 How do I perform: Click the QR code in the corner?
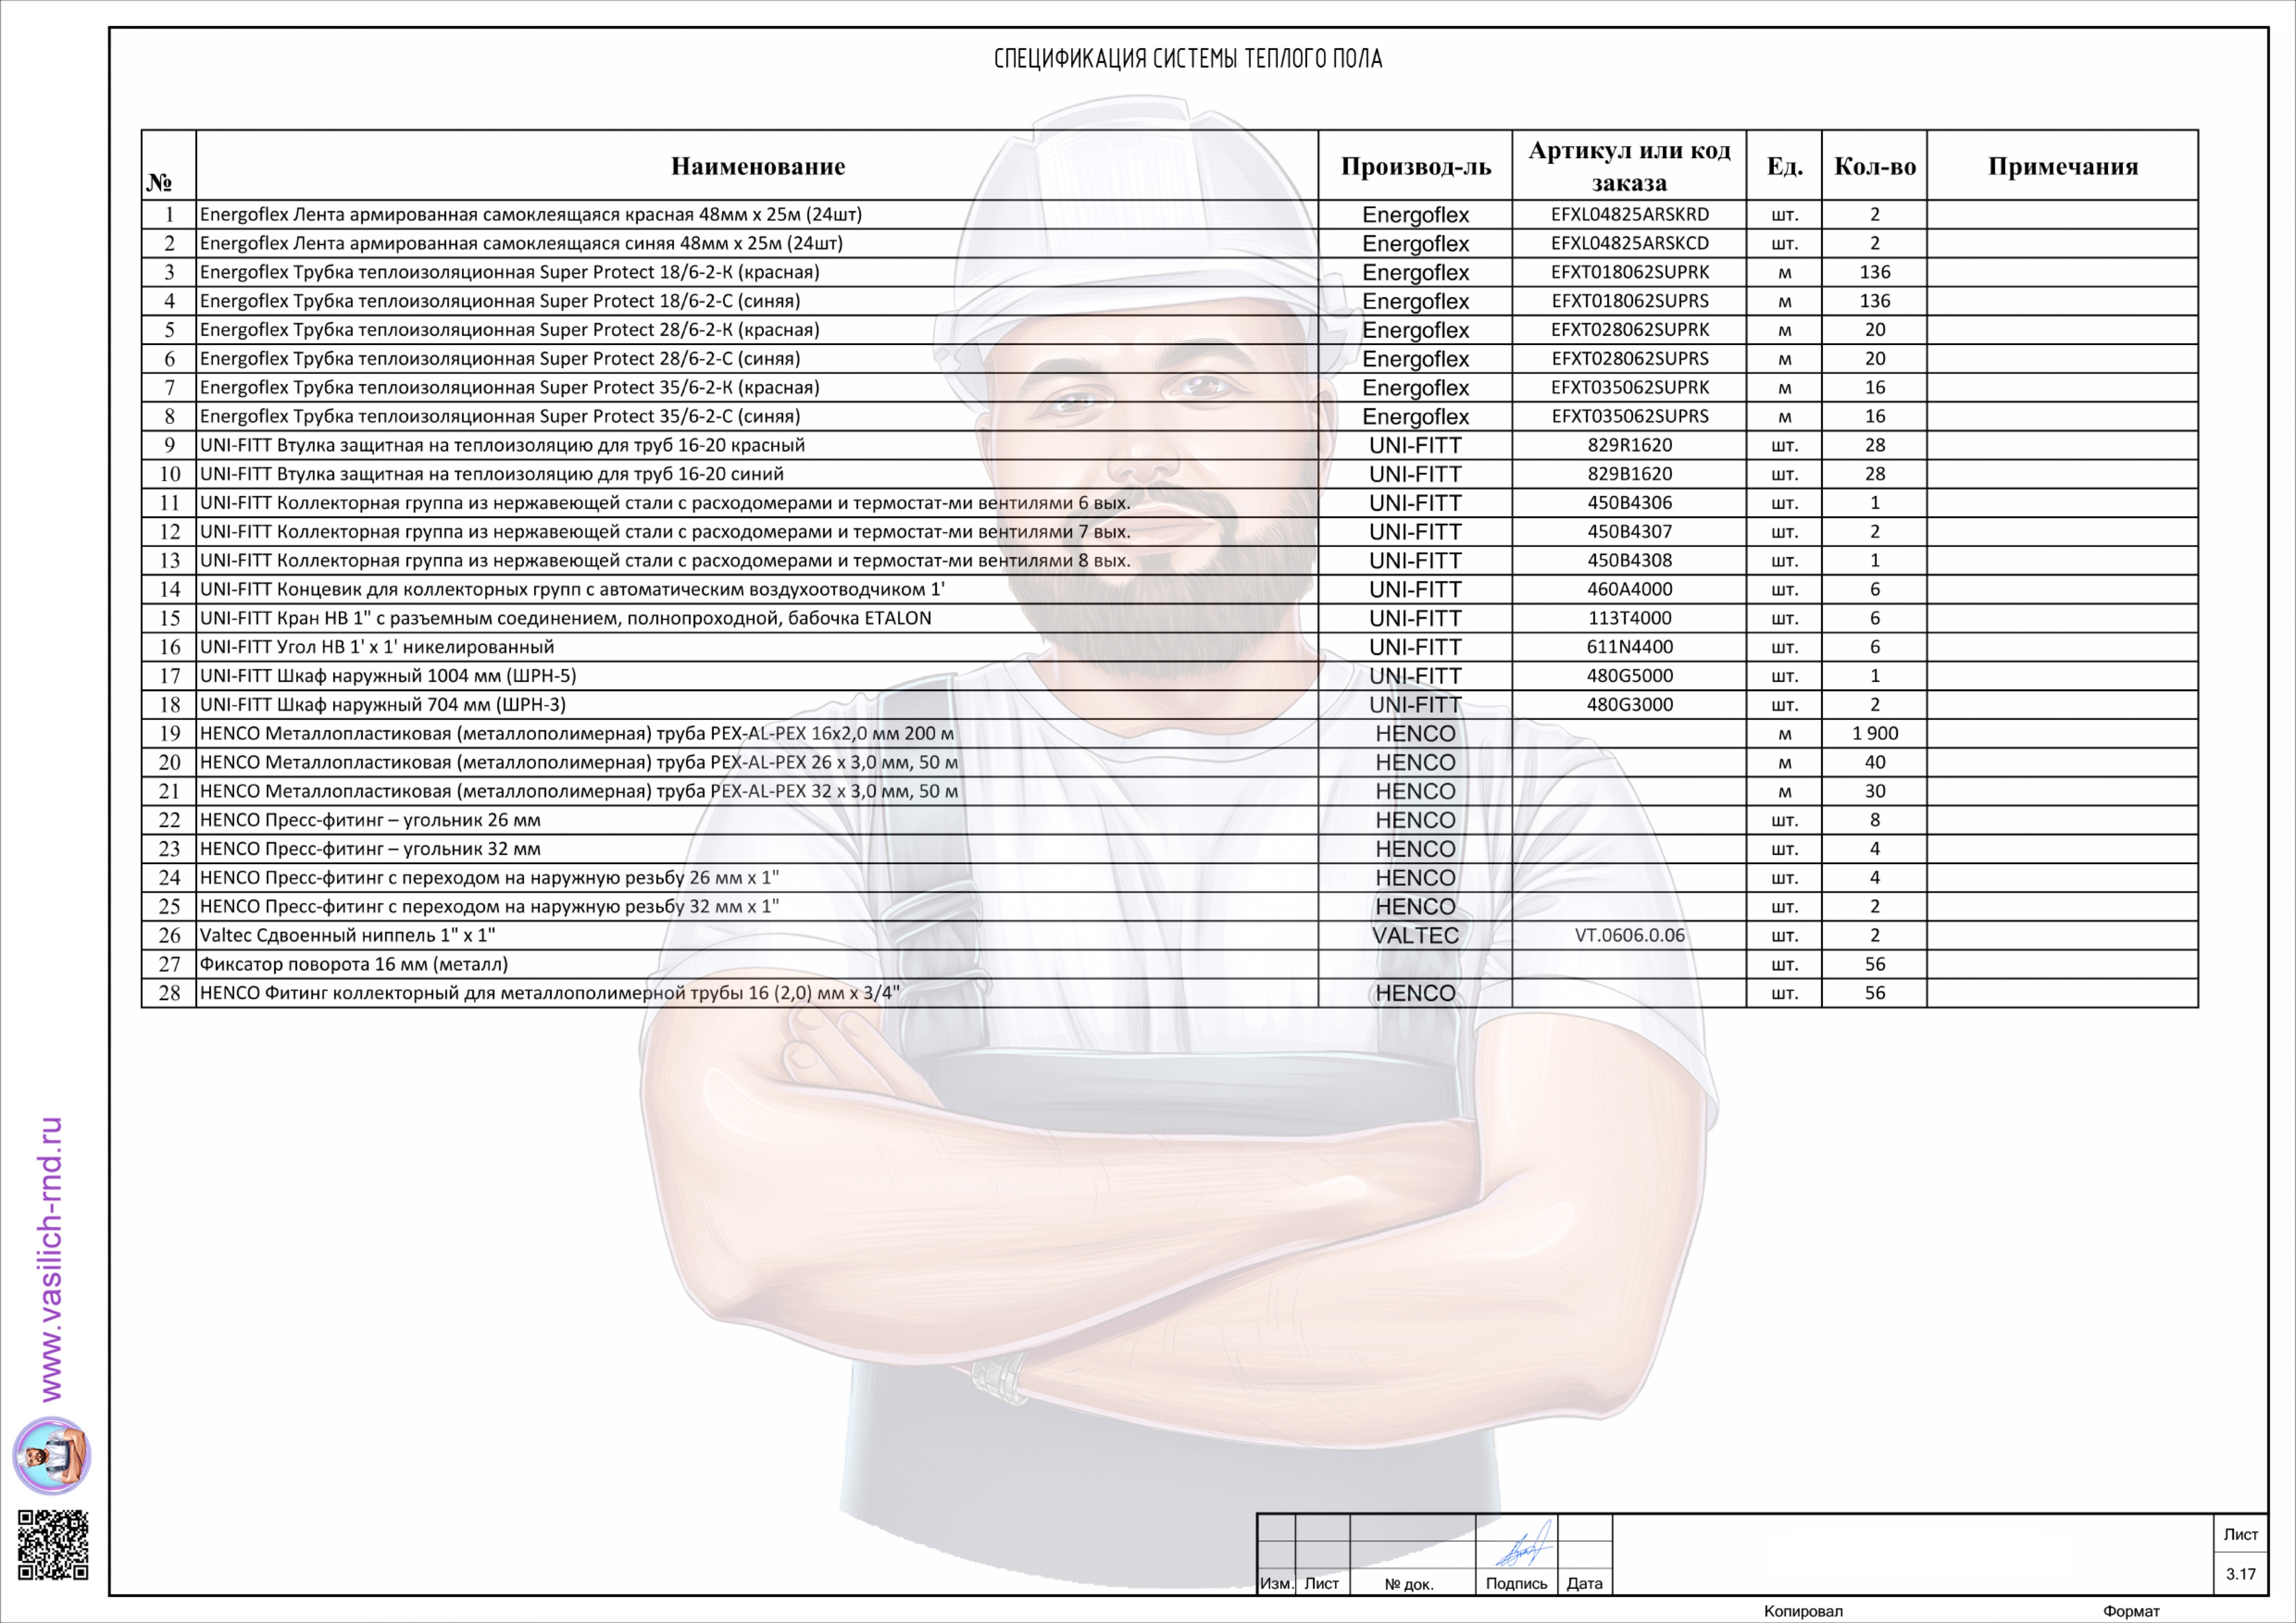click(x=53, y=1545)
